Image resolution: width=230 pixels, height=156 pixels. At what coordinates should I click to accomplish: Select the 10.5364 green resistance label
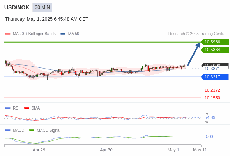pyautogui.click(x=215, y=50)
